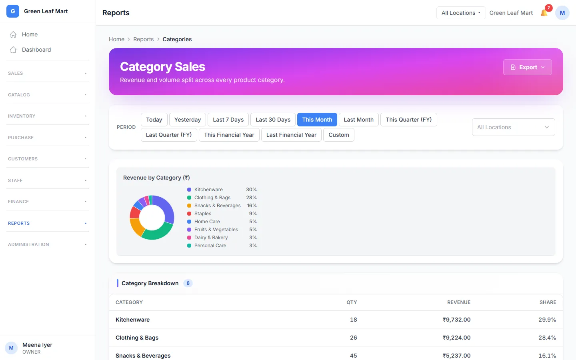
Task: Expand the Sales sidebar section
Action: [x=48, y=73]
